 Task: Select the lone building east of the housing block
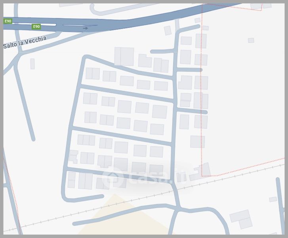pyautogui.click(x=197, y=142)
